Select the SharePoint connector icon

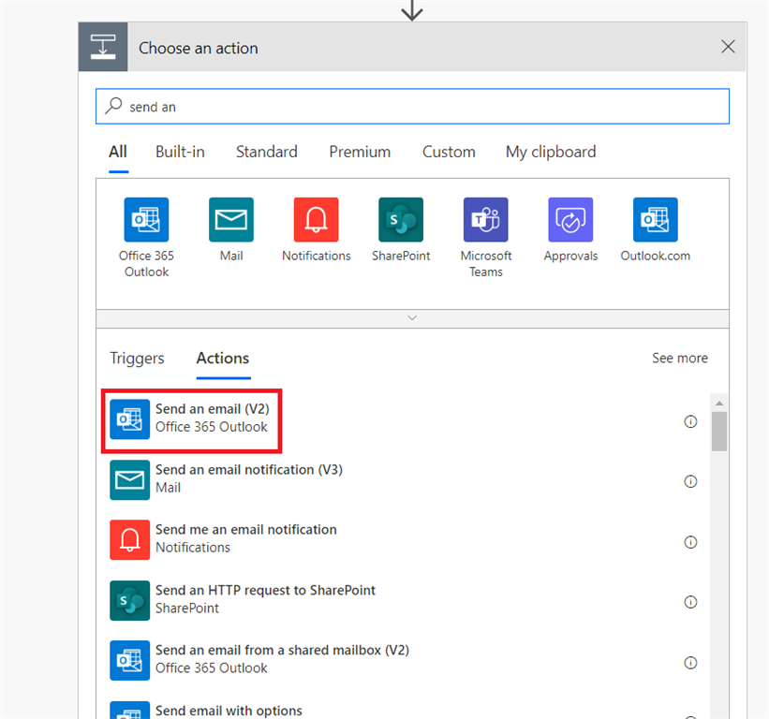401,220
